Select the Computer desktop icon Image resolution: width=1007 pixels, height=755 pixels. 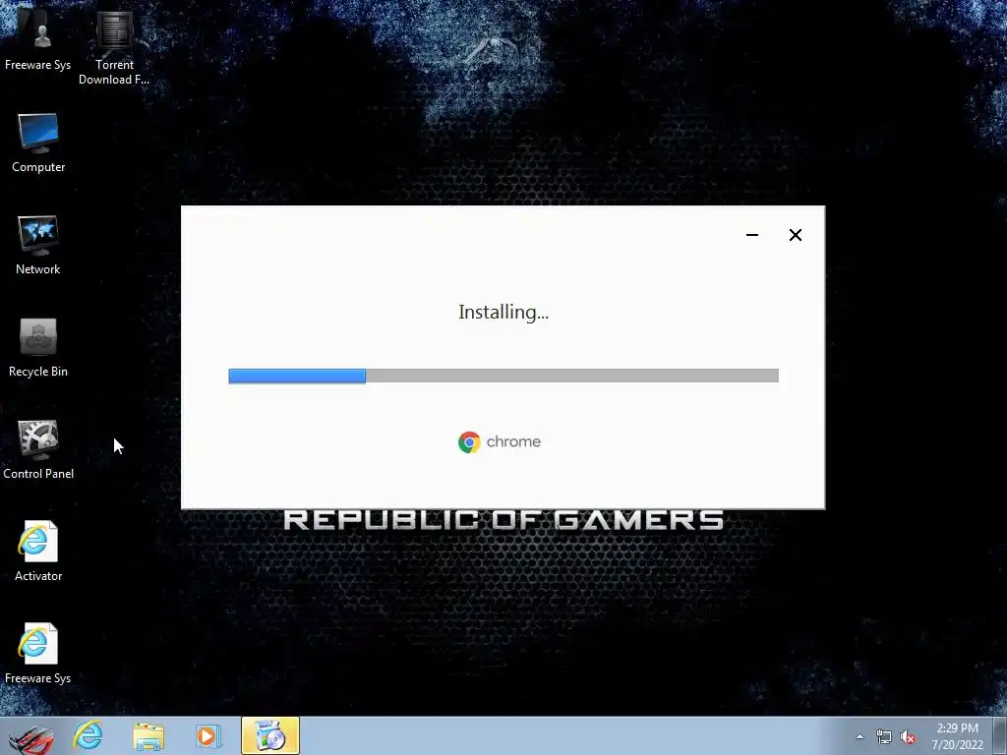click(x=38, y=143)
